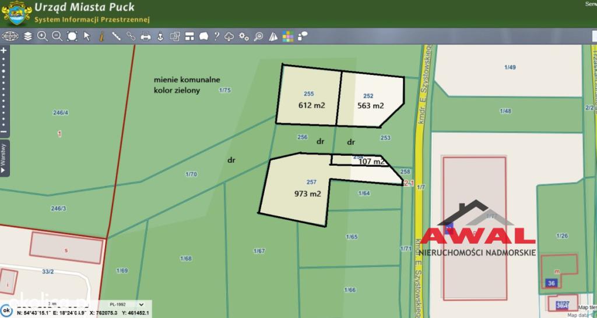Open the layers stack tool
Viewport: 597px width, 318px height.
point(28,36)
